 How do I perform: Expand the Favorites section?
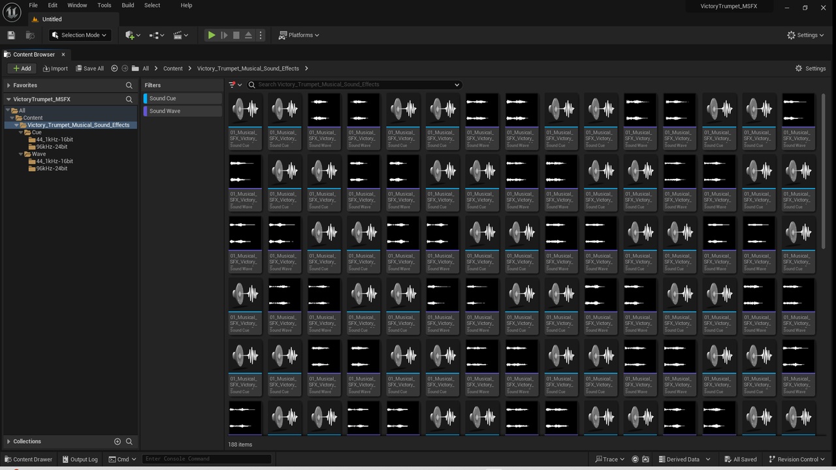click(8, 86)
